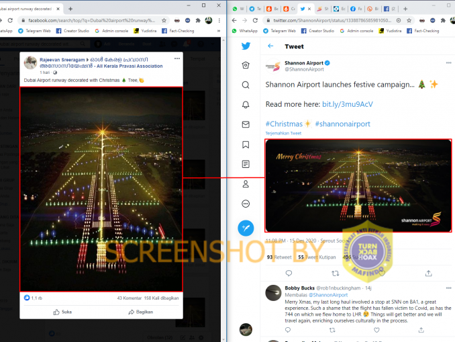The width and height of the screenshot is (455, 342).
Task: Click Bagikan to share the Facebook post
Action: point(141,312)
